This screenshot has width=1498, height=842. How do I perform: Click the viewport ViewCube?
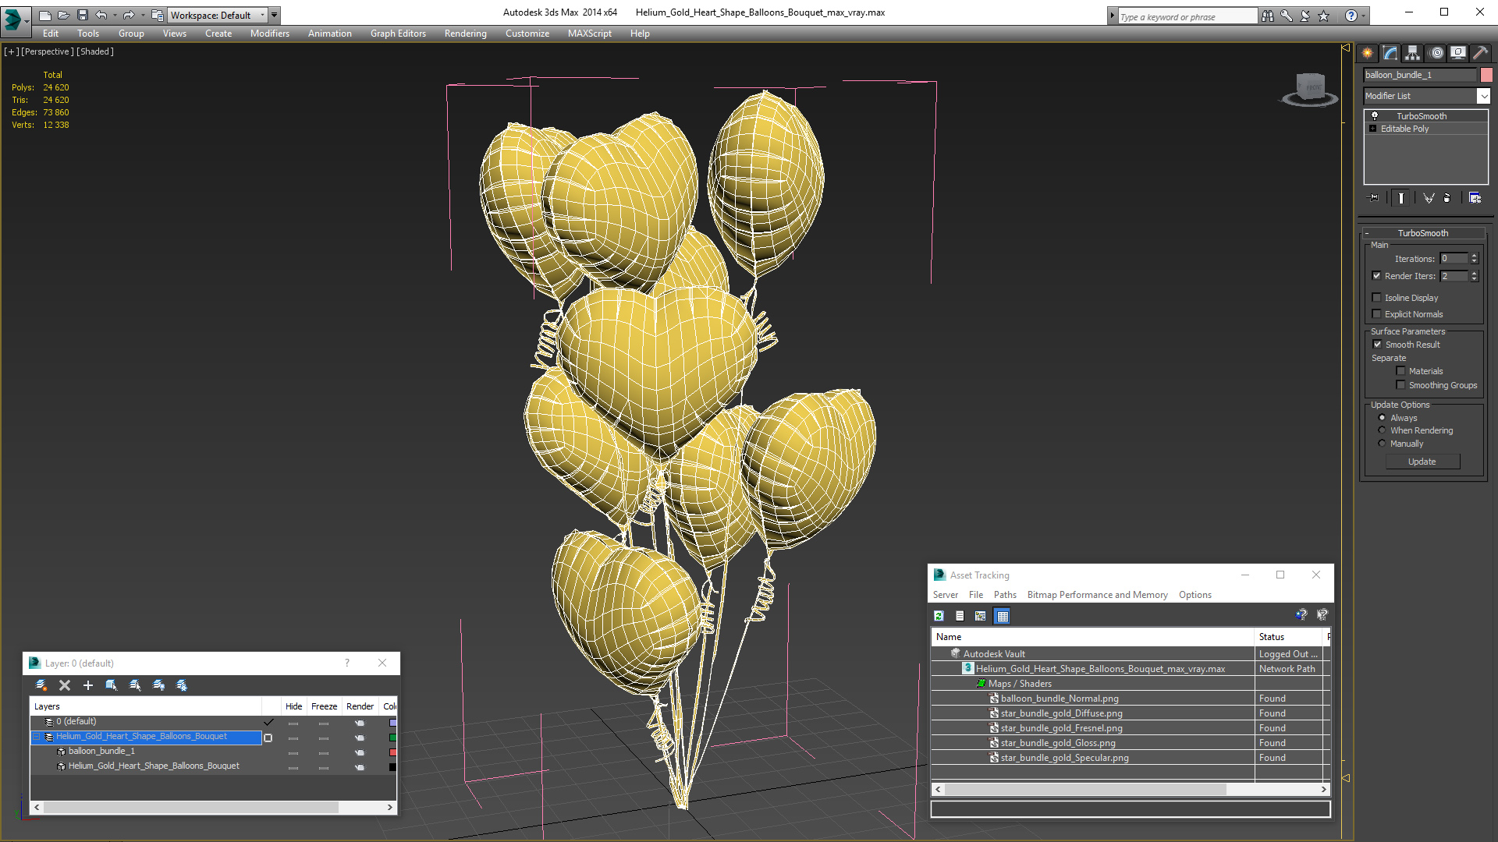click(1310, 88)
